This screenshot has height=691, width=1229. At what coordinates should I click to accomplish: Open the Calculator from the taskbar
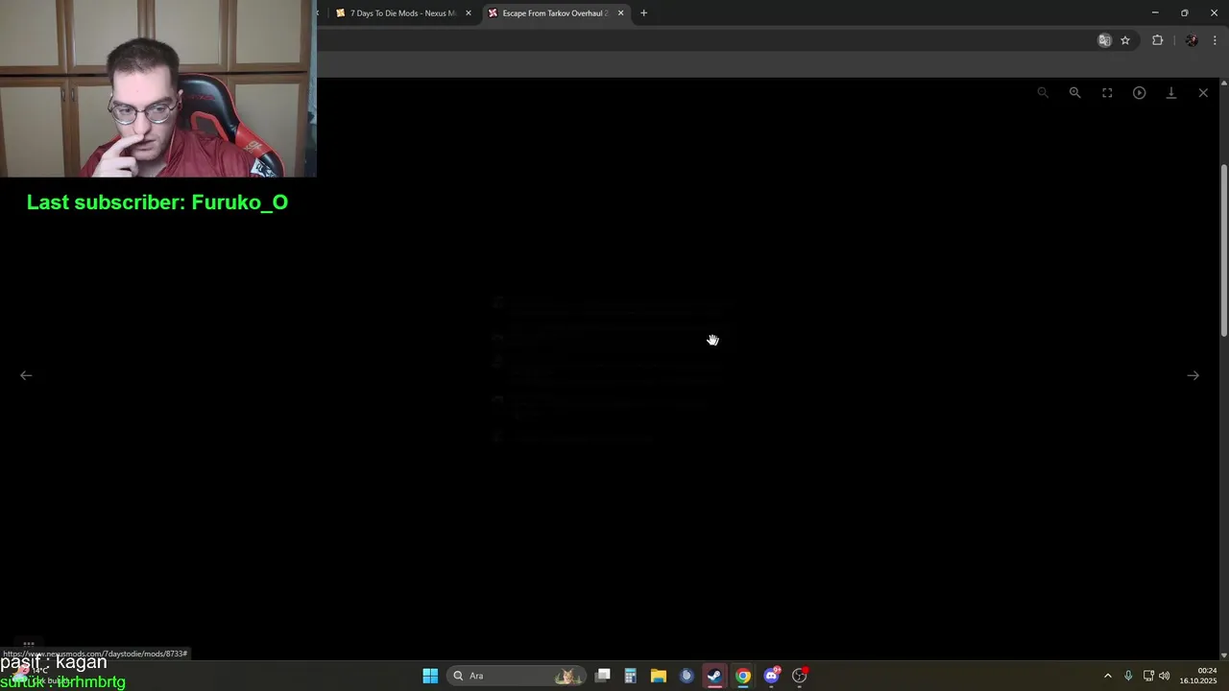[630, 676]
